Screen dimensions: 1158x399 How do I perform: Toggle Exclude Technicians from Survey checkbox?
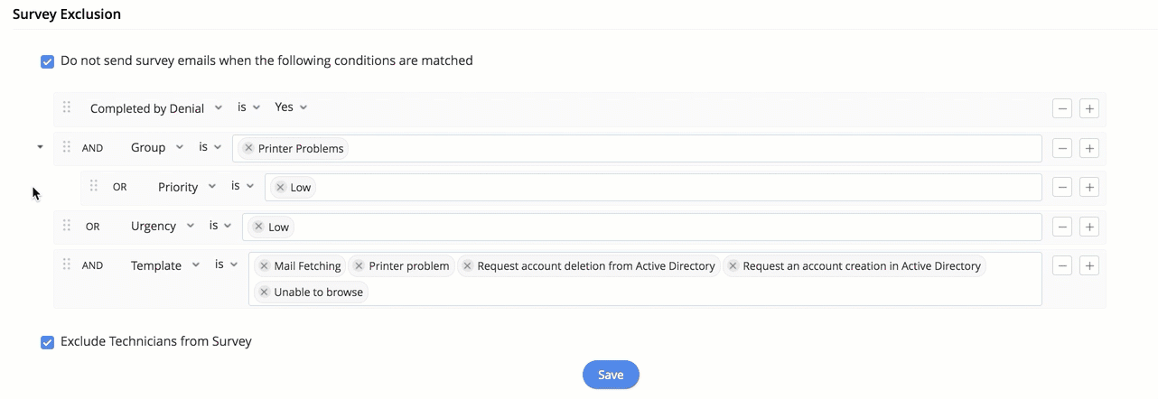[48, 342]
